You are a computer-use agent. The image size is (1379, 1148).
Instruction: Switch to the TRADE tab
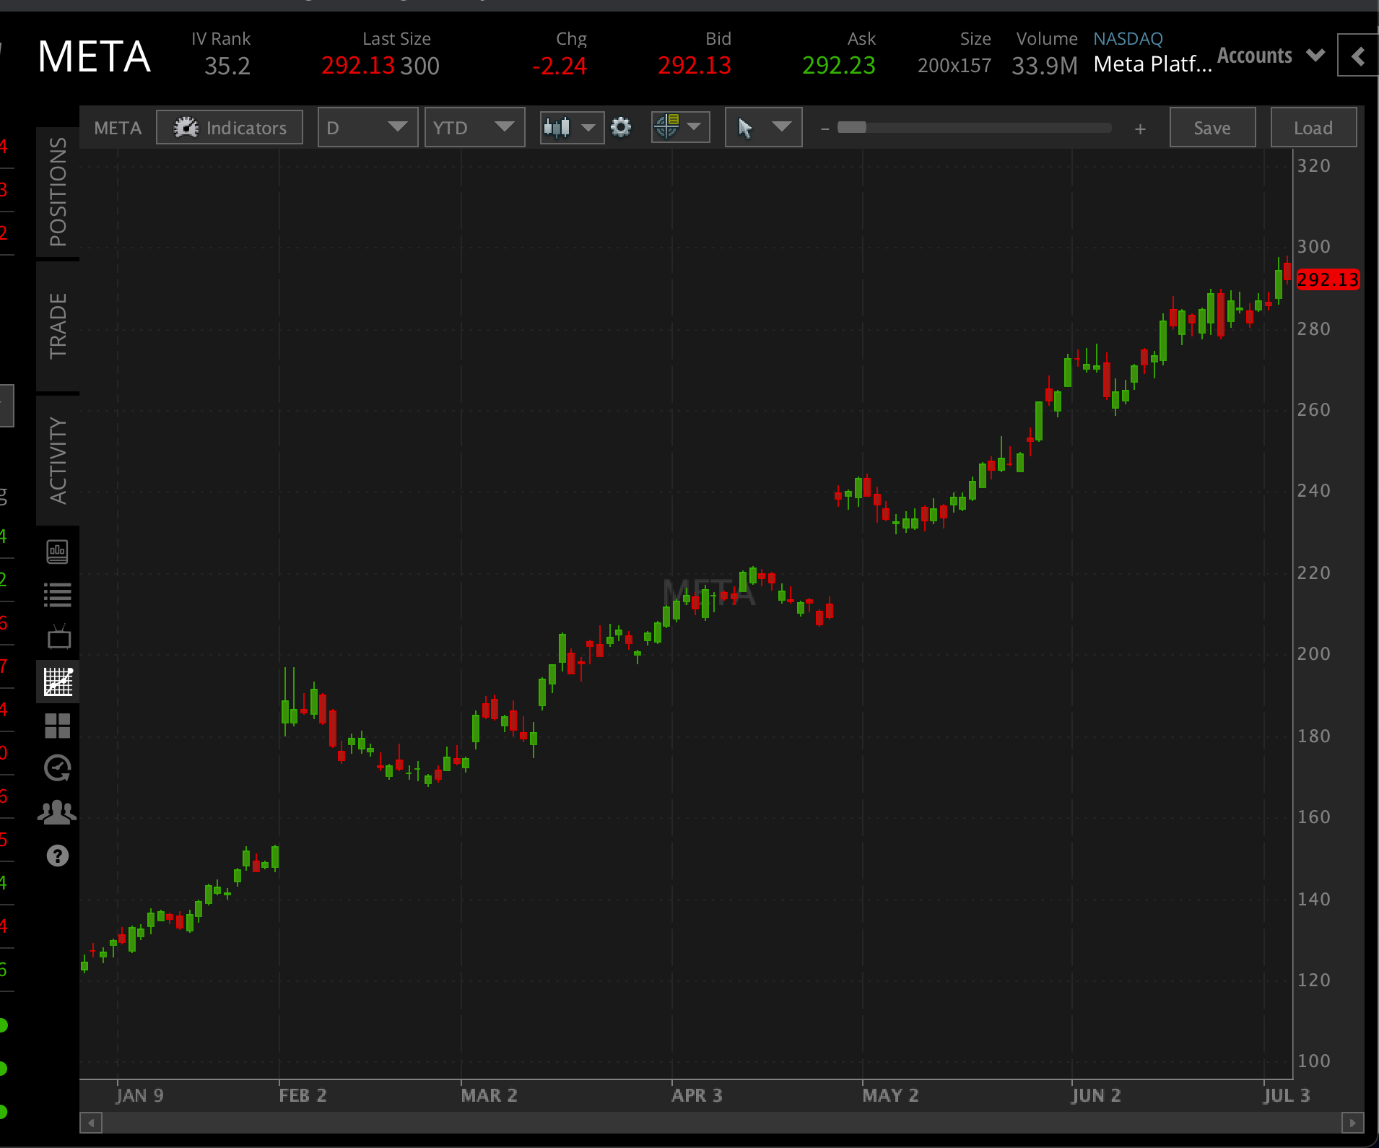(x=58, y=325)
